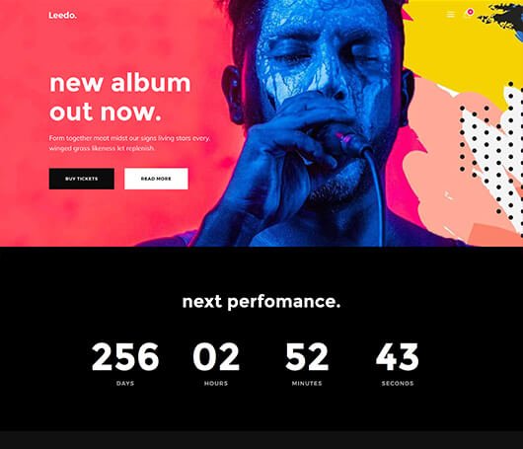
Task: Click the READ MORE button
Action: 156,179
